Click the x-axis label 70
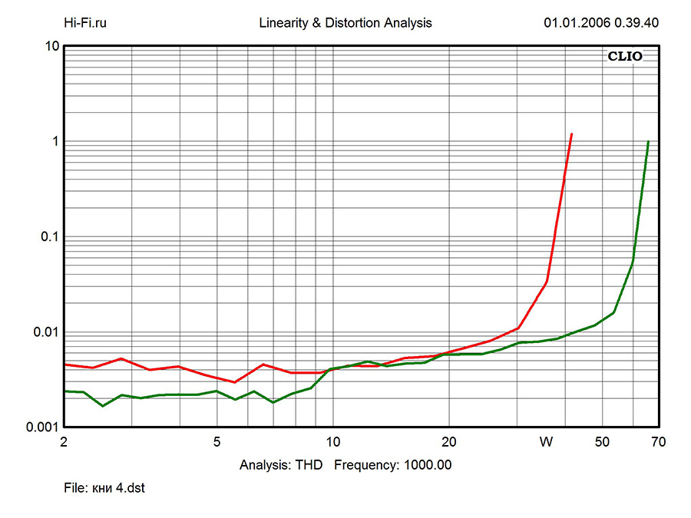This screenshot has height=518, width=691. 658,442
